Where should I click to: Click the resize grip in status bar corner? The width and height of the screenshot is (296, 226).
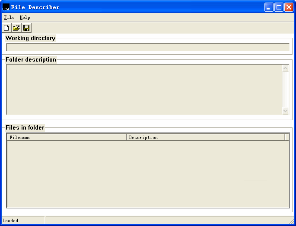click(292, 221)
